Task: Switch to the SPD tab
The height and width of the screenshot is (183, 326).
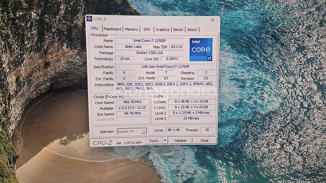Action: (x=147, y=29)
